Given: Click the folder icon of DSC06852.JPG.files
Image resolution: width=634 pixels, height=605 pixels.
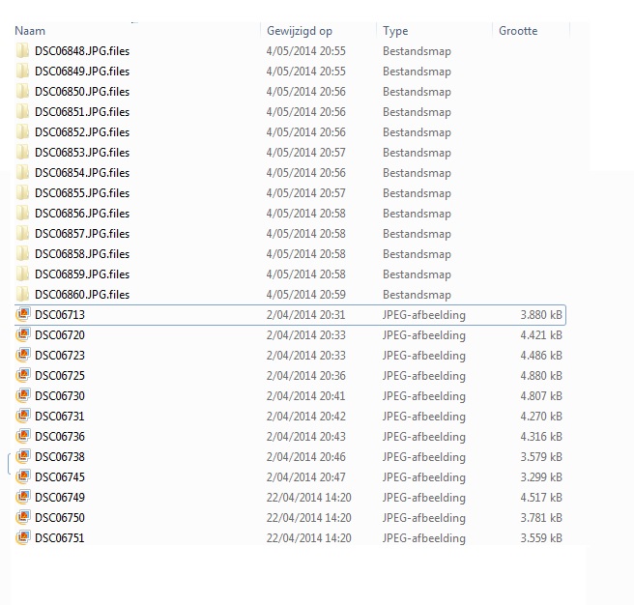Looking at the screenshot, I should click(x=22, y=131).
